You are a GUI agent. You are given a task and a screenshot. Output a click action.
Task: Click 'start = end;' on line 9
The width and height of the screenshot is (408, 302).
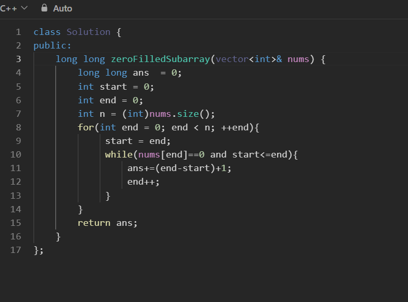coord(138,141)
